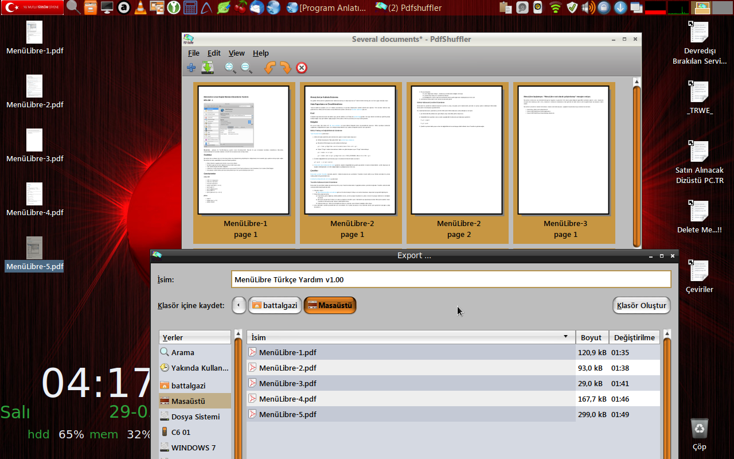Screen dimensions: 734x459
Task: Select the MenüLibre-3 page 1 thumbnail
Action: pos(564,163)
